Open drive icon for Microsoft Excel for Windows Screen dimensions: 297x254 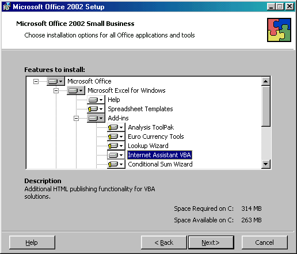coord(75,90)
